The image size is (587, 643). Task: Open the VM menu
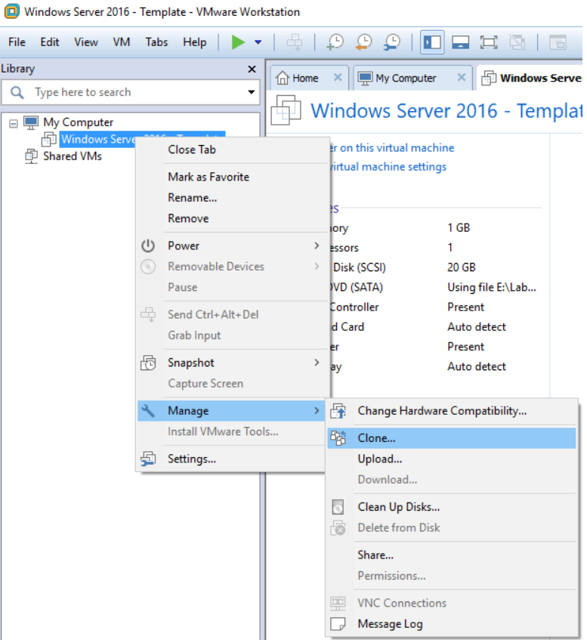pyautogui.click(x=122, y=42)
